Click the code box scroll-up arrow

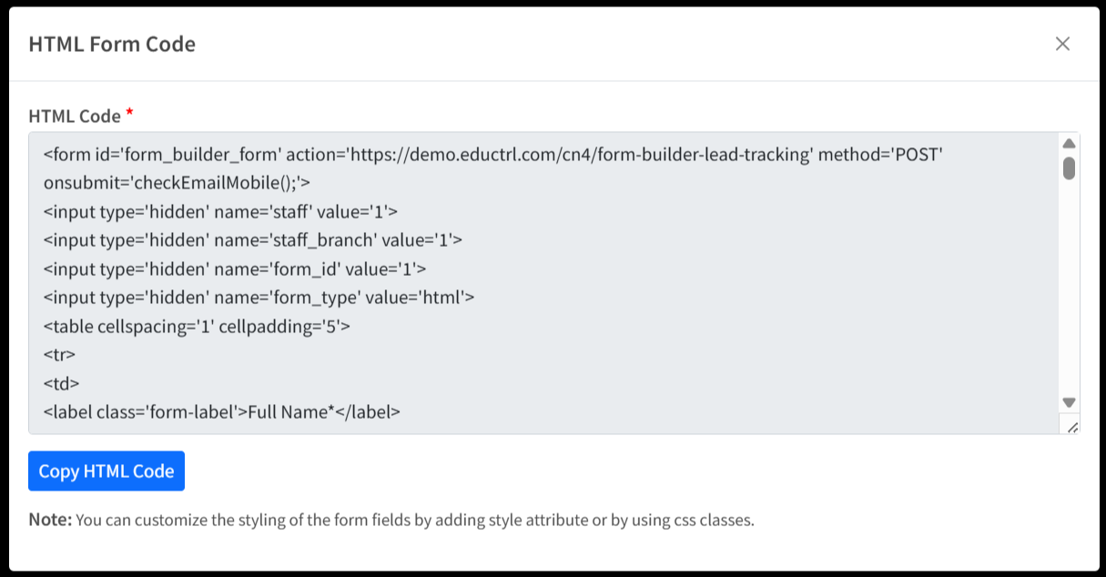pos(1070,144)
